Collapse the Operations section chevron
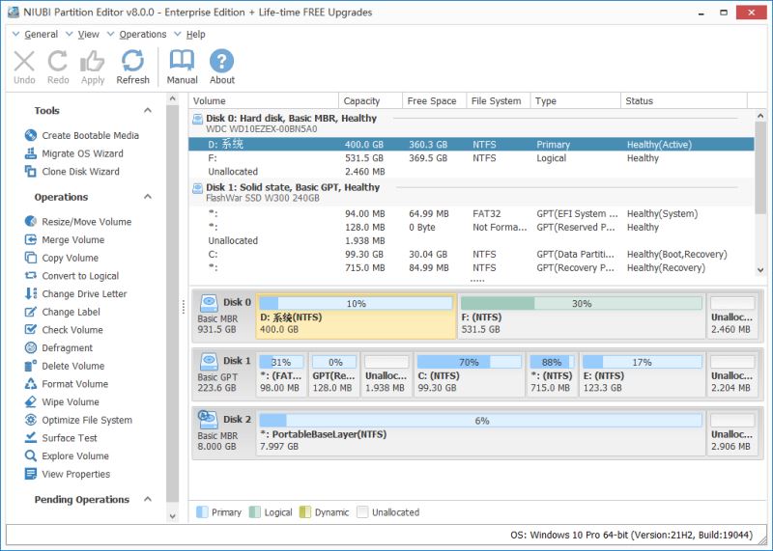773x551 pixels. pos(148,197)
